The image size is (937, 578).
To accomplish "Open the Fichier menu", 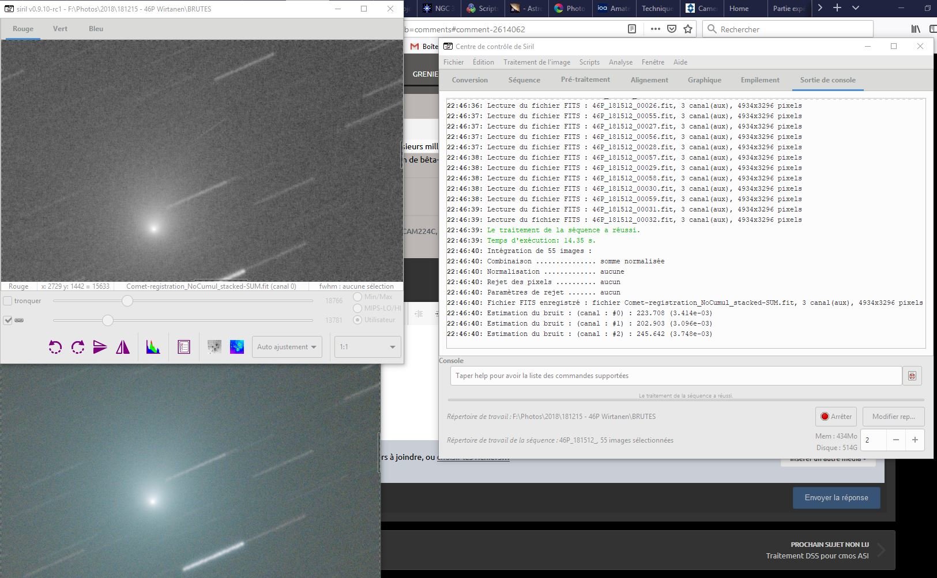I will point(453,62).
